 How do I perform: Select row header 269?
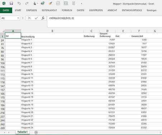click(3, 128)
